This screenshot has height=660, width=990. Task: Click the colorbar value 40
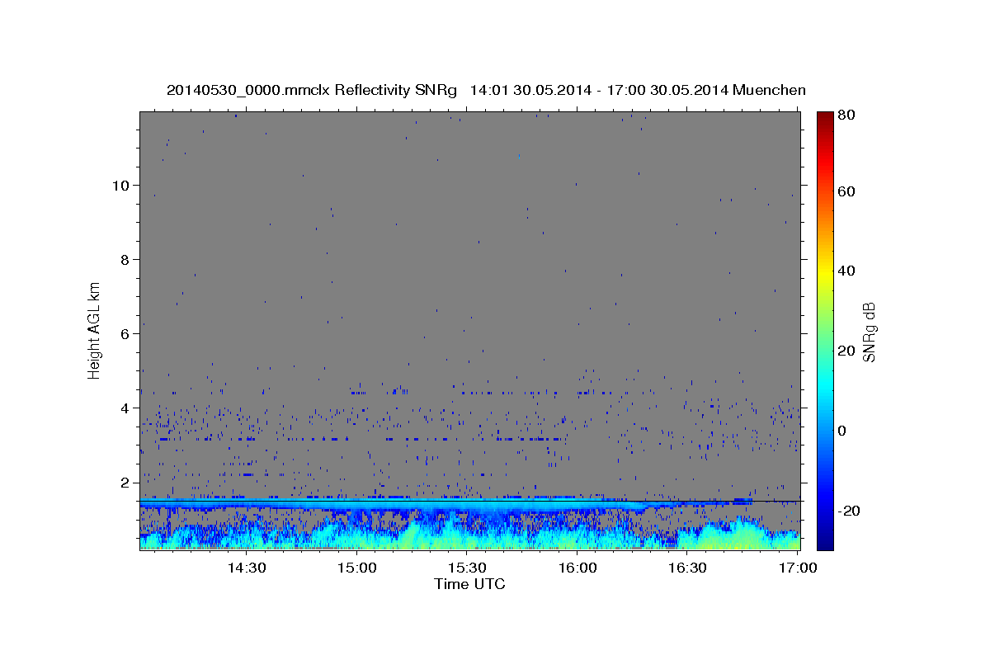click(x=846, y=271)
